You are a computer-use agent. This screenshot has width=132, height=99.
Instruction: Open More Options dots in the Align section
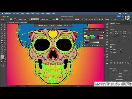pos(130,65)
